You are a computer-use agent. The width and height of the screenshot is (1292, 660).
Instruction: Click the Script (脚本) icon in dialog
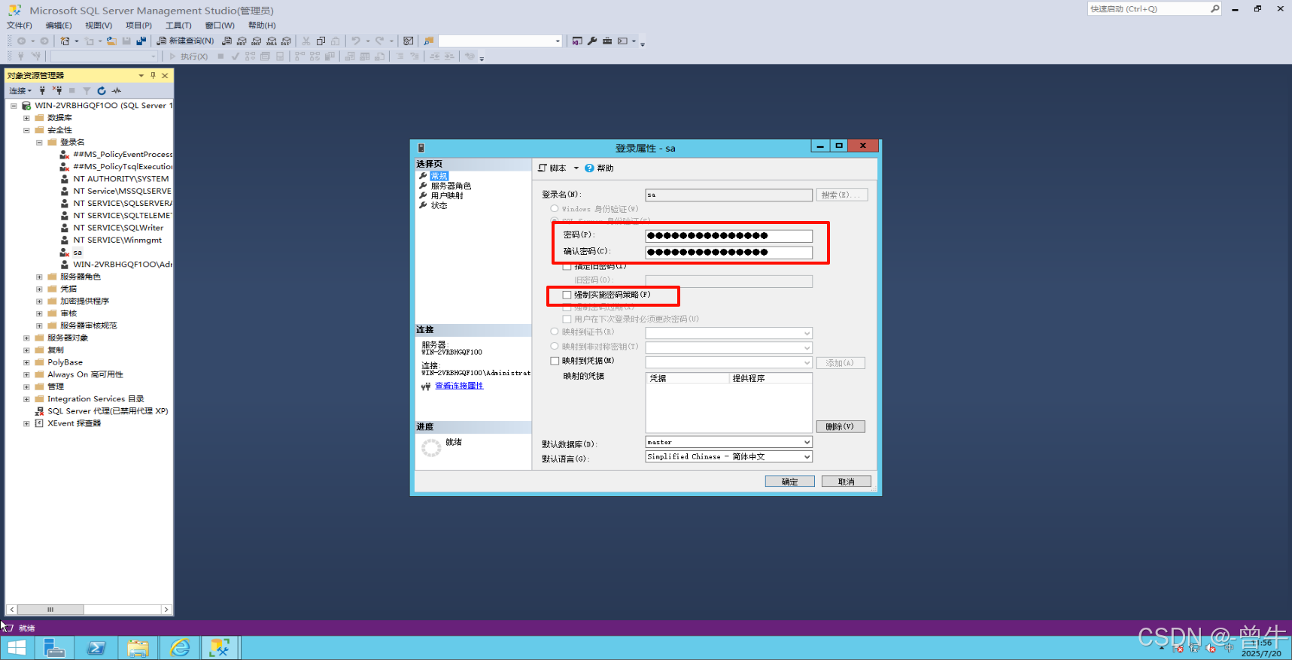543,168
